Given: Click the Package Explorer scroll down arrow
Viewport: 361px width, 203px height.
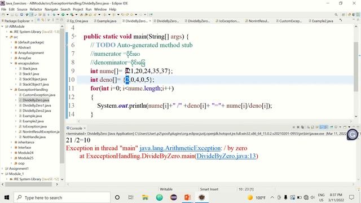Looking at the screenshot, I should point(62,179).
